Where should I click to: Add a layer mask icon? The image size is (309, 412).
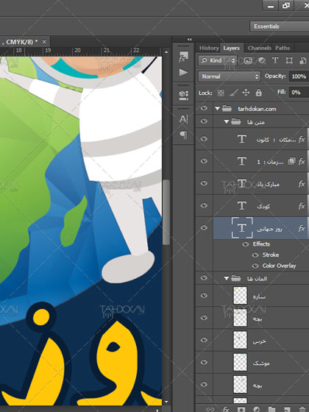(x=241, y=409)
